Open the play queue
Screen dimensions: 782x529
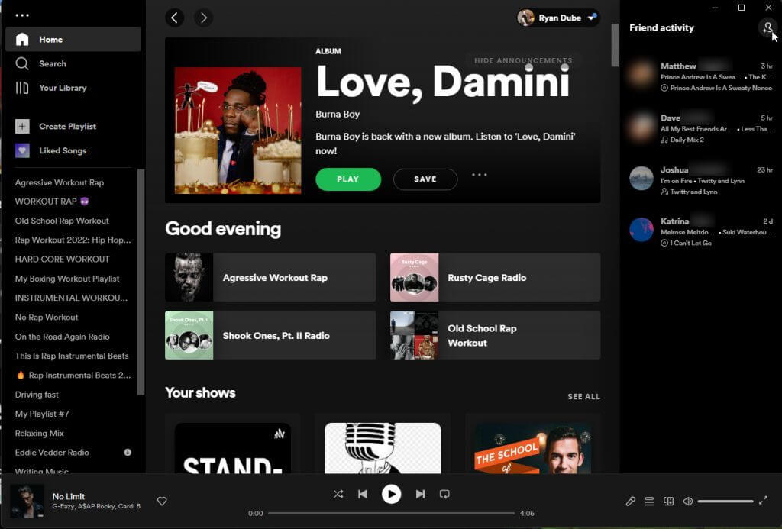[649, 501]
